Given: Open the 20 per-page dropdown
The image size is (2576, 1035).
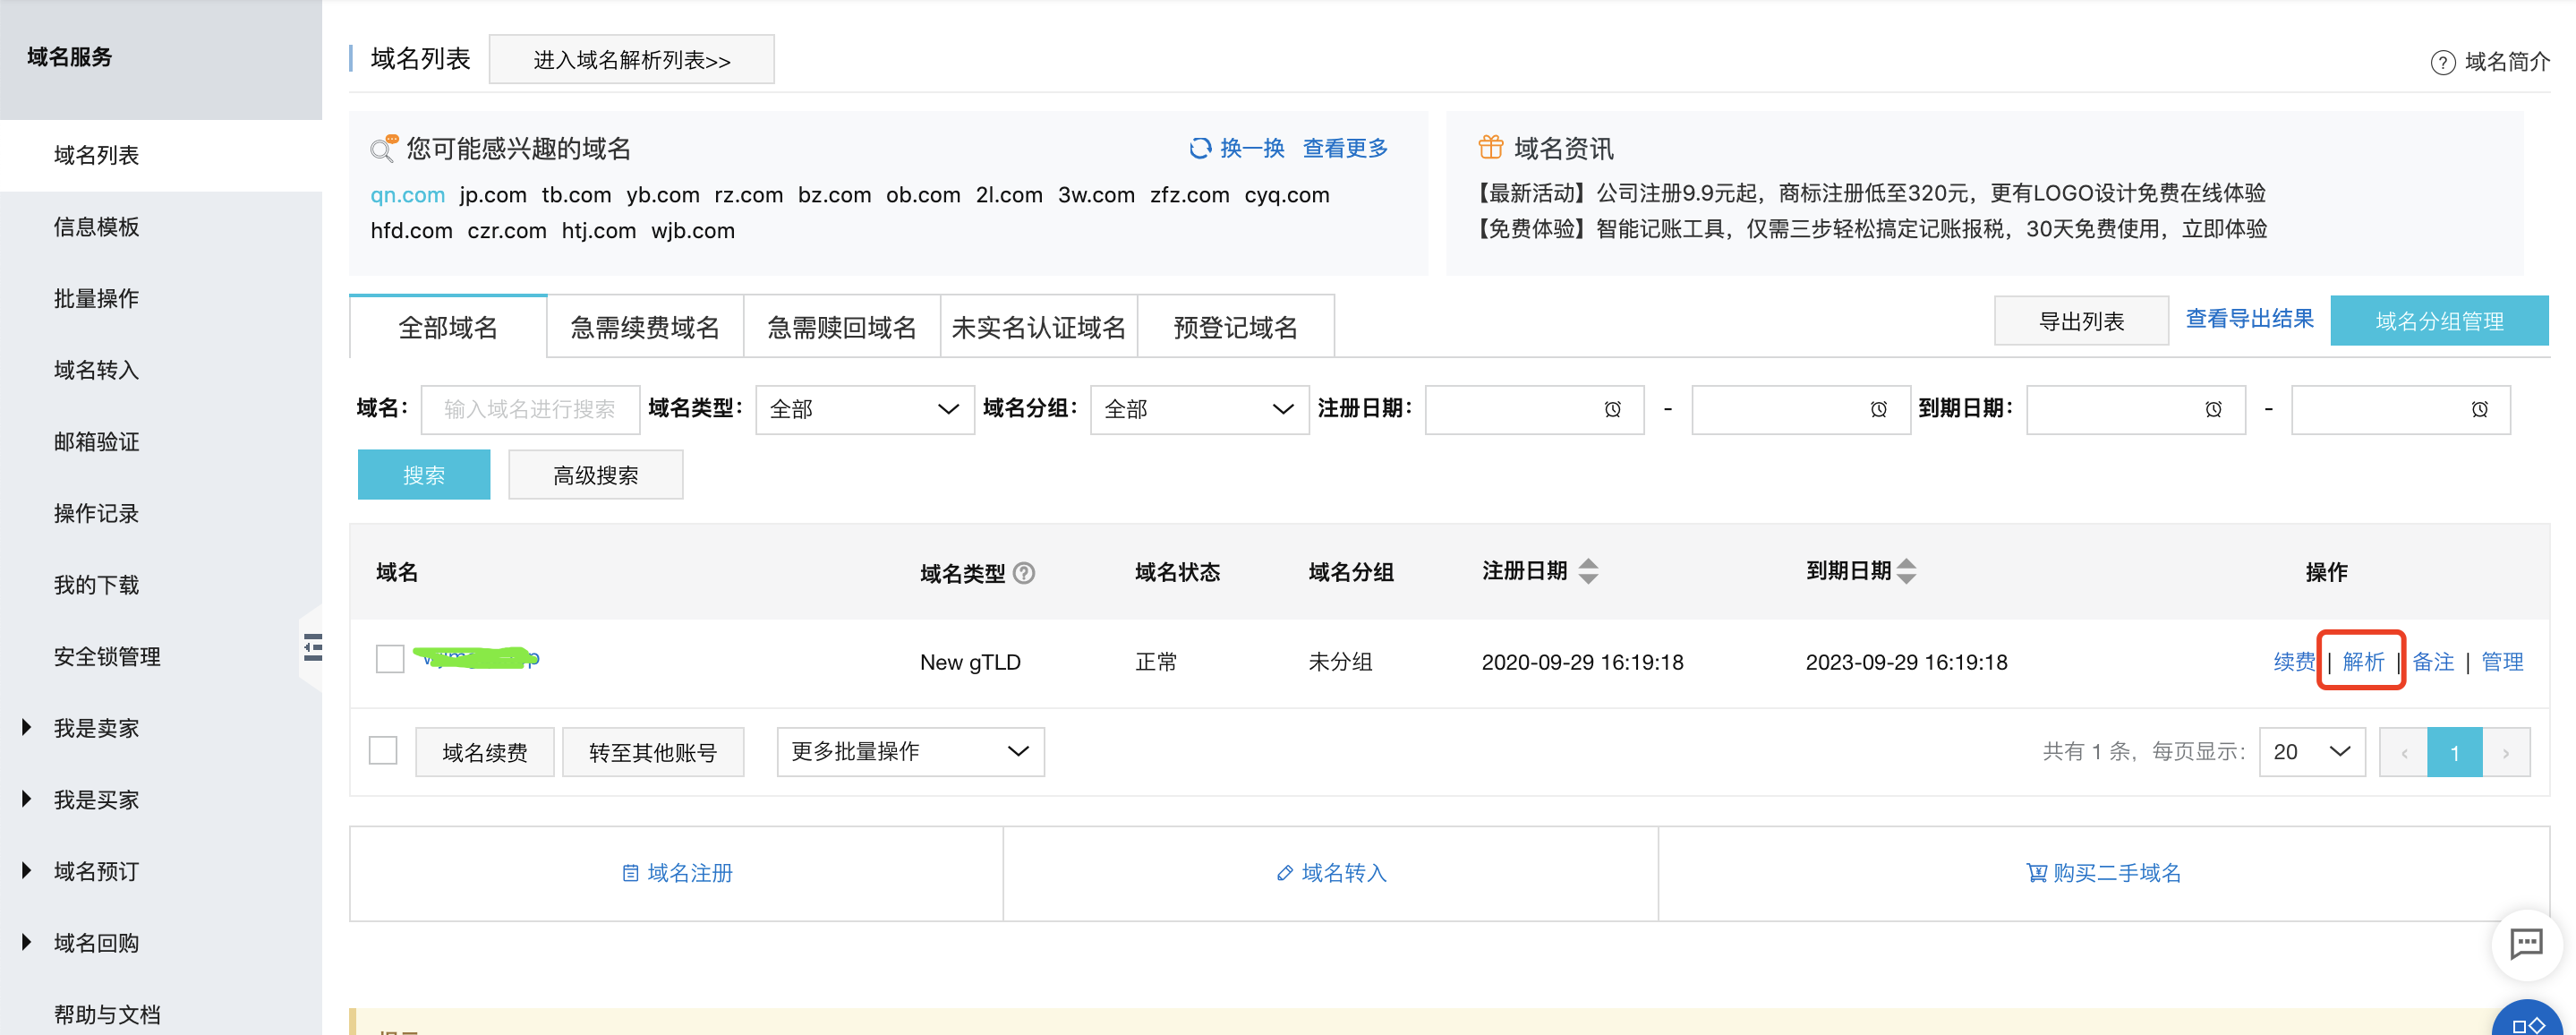Looking at the screenshot, I should coord(2311,752).
